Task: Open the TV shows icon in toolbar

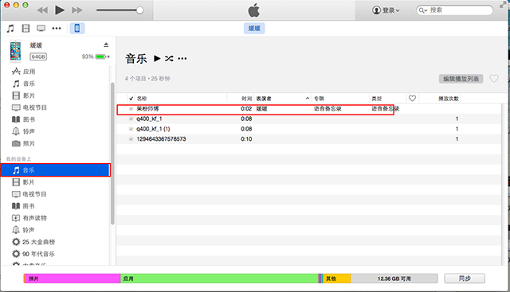Action: tap(41, 29)
